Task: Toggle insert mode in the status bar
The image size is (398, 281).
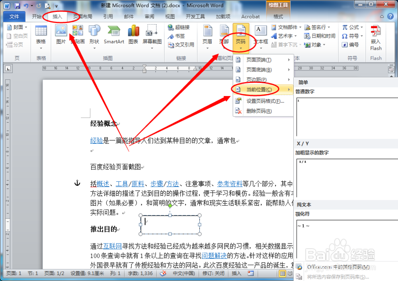Action: 236,273
